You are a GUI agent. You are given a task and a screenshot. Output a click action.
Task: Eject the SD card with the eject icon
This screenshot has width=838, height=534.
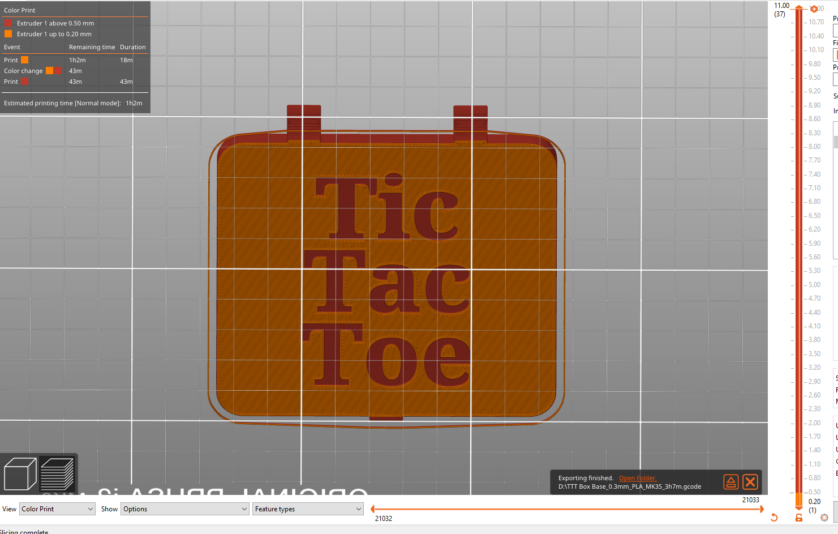pos(731,482)
